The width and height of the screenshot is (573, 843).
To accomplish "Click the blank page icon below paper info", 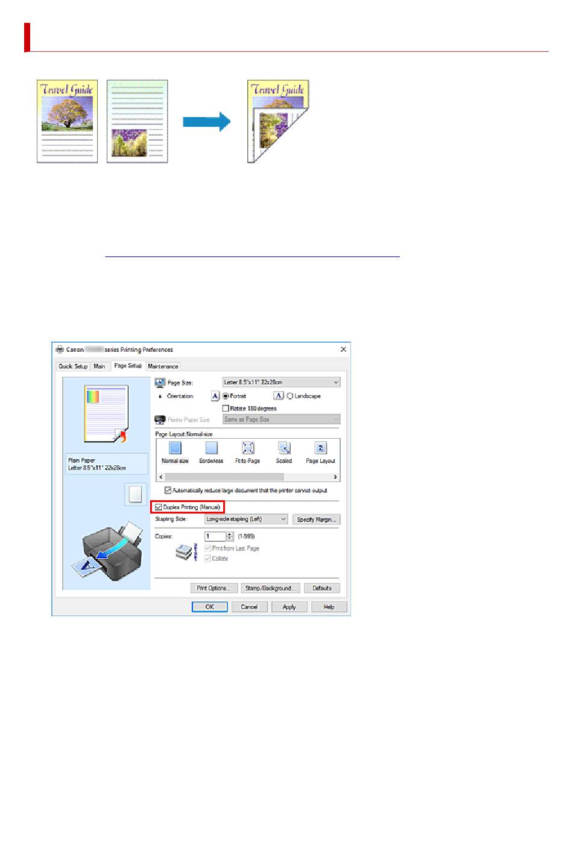I will [135, 494].
